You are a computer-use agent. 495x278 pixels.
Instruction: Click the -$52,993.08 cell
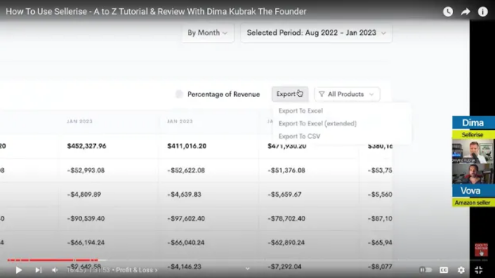[86, 170]
